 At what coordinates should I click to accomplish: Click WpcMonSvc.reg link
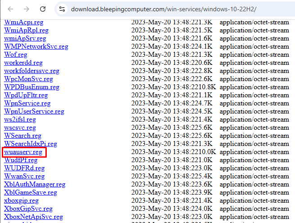point(29,79)
